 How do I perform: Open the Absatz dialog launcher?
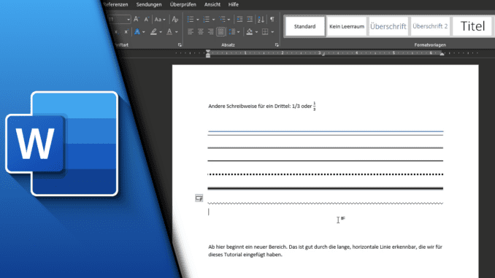point(277,45)
